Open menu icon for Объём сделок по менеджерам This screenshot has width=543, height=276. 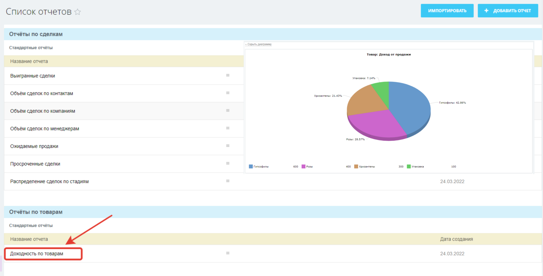(228, 128)
